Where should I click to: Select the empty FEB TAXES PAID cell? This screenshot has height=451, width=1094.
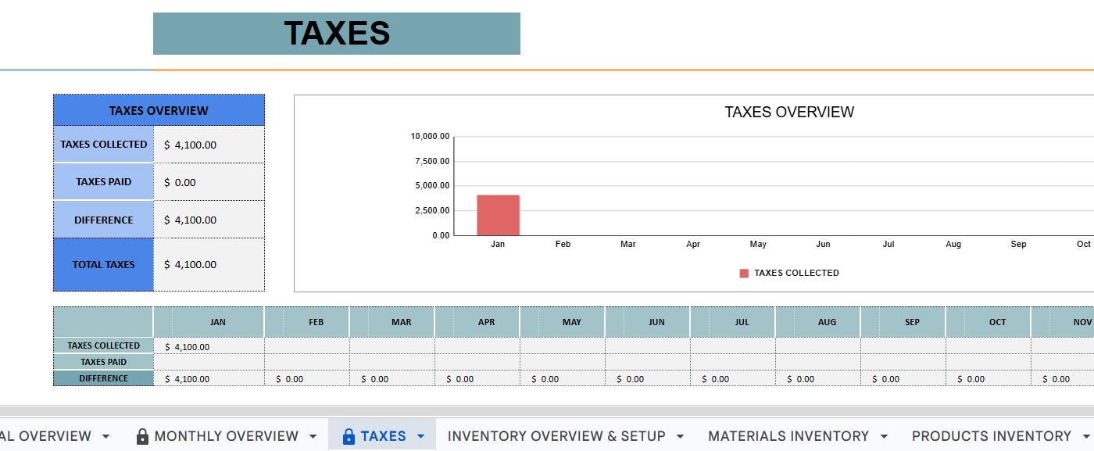click(307, 362)
